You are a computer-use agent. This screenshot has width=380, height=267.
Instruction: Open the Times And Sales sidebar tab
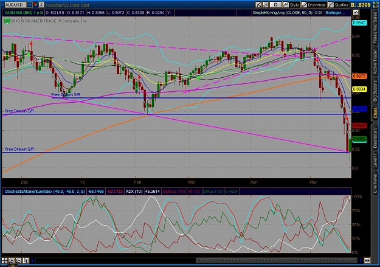(x=375, y=29)
